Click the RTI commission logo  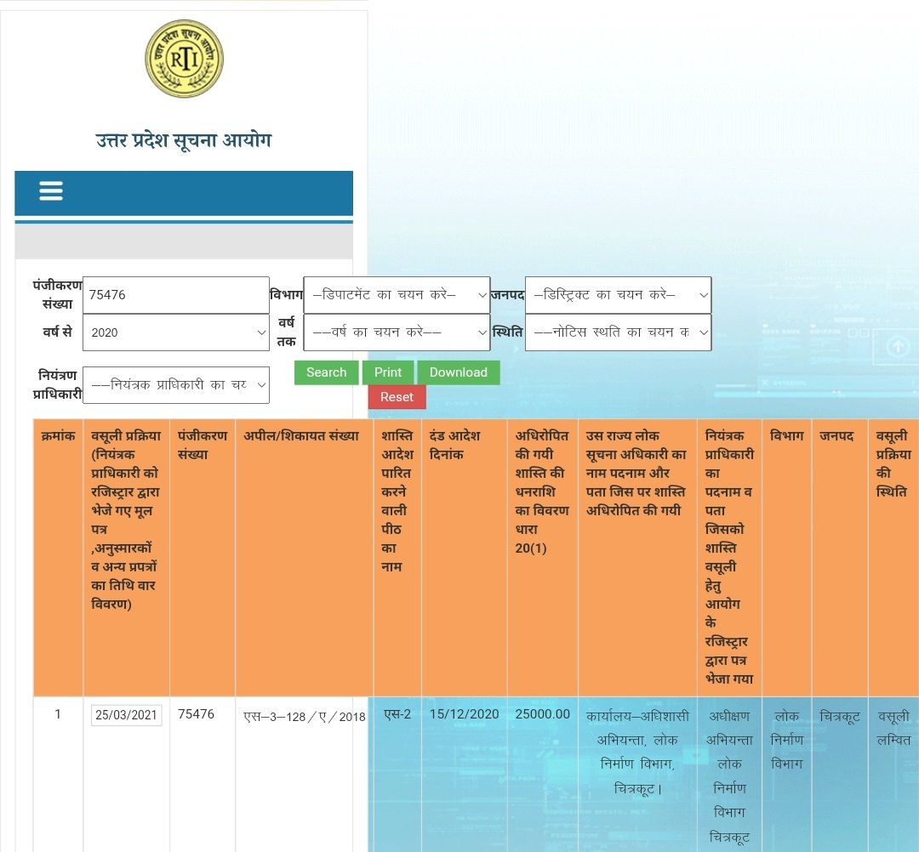coord(184,58)
